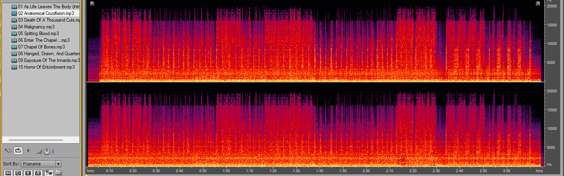The width and height of the screenshot is (564, 176).
Task: Click the top-right corner handle of spectral display
Action: 538,4
